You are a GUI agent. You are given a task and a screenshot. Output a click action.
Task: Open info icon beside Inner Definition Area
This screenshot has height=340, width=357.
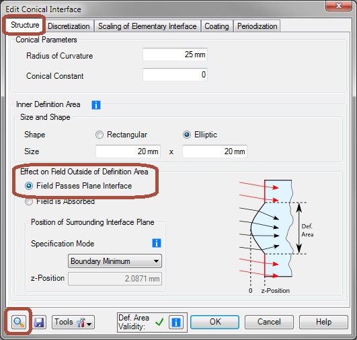[96, 105]
